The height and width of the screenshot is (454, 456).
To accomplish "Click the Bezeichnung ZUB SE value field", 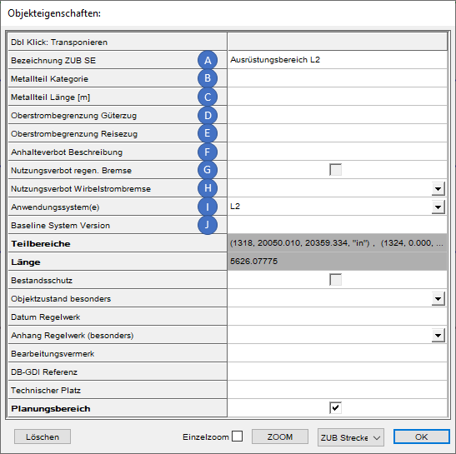I will click(x=338, y=60).
